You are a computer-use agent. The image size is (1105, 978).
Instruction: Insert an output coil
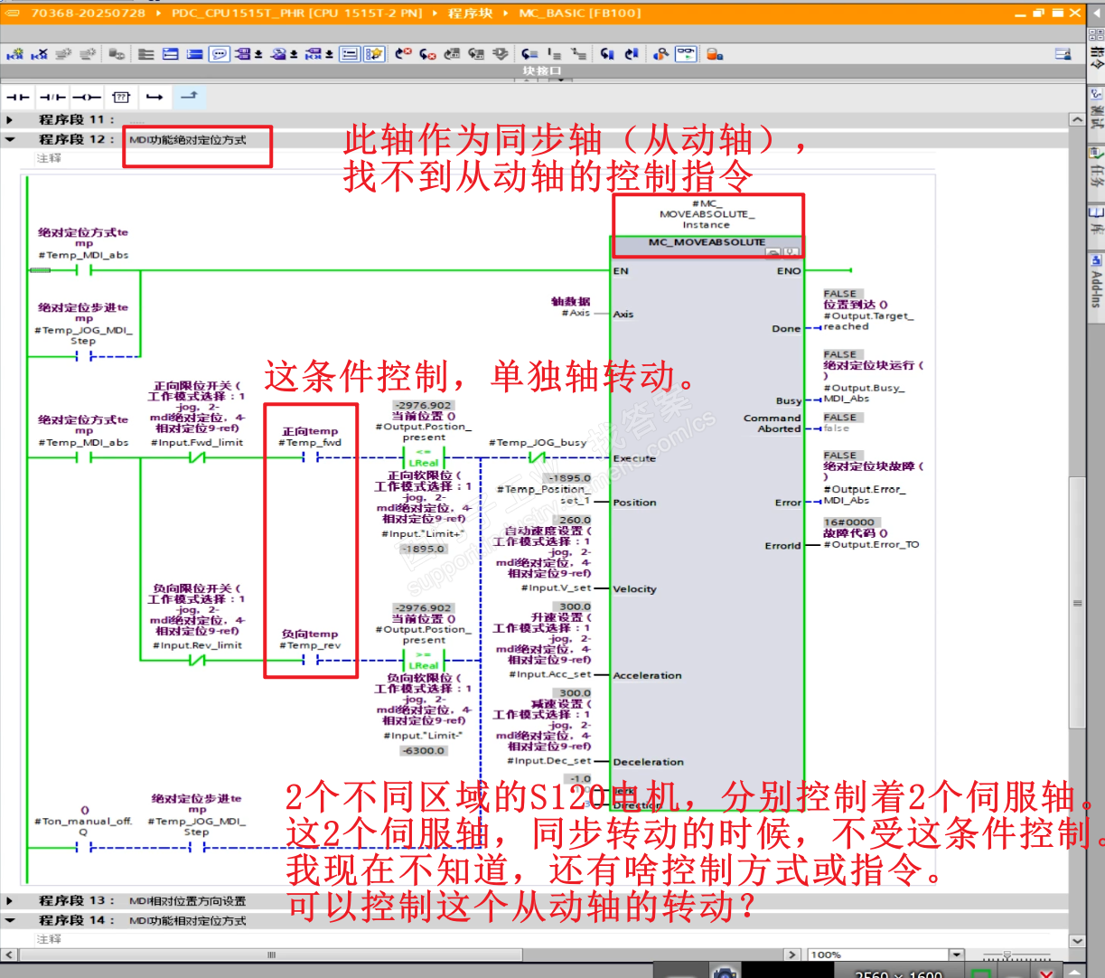pyautogui.click(x=87, y=97)
